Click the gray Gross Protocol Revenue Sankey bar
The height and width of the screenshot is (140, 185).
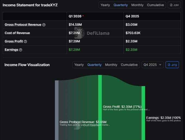[57, 109]
